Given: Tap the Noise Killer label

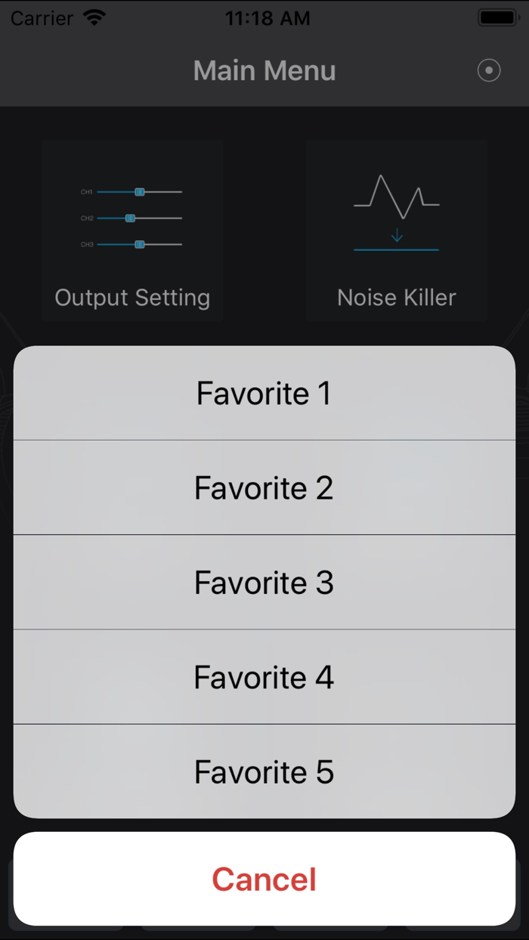Looking at the screenshot, I should tap(397, 298).
